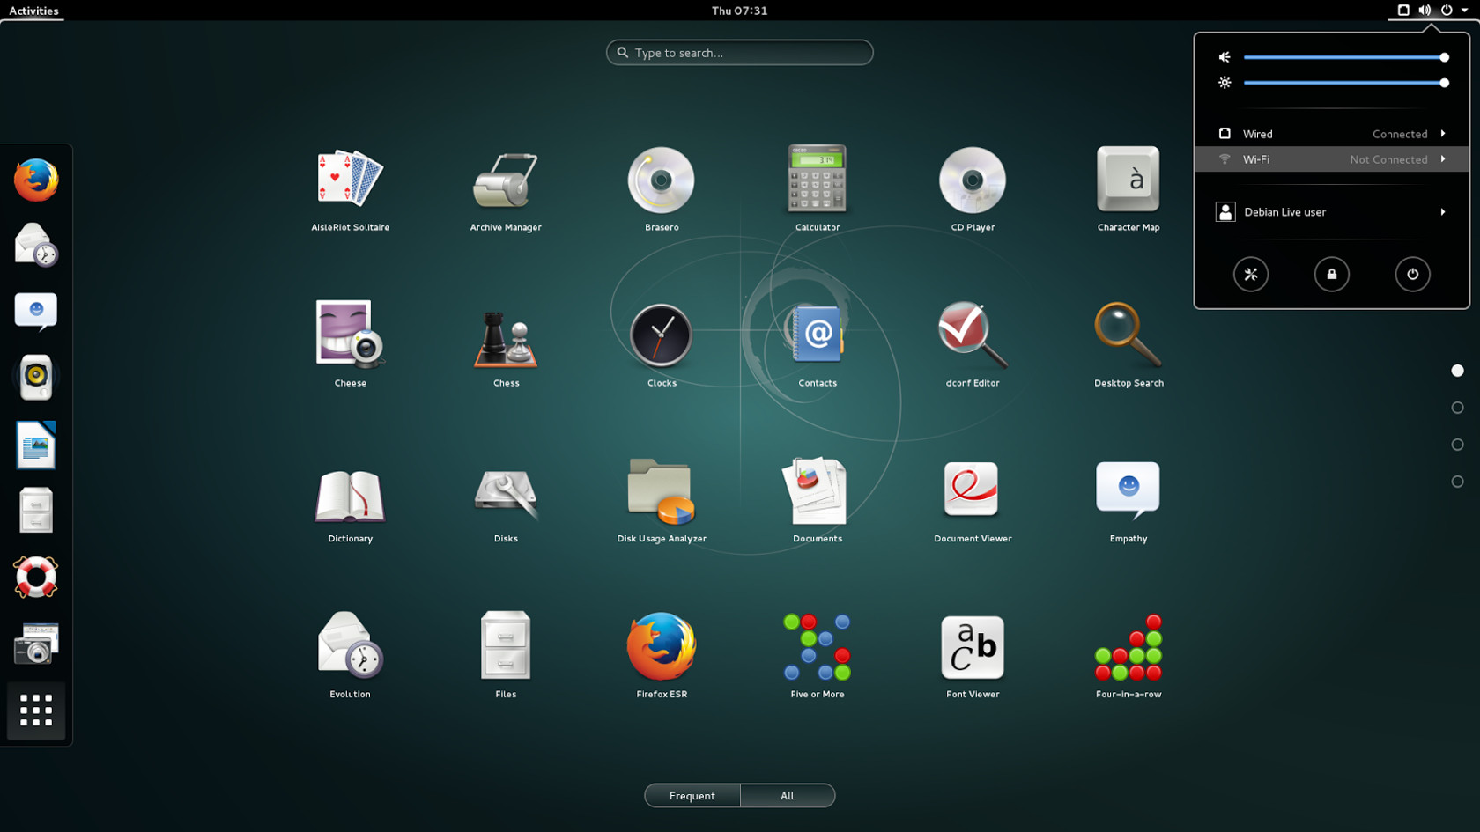Viewport: 1480px width, 832px height.
Task: Lock the screen via the padlock button
Action: (x=1332, y=274)
